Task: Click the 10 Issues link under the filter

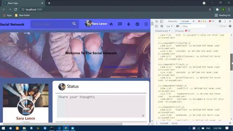Action: click(x=182, y=31)
